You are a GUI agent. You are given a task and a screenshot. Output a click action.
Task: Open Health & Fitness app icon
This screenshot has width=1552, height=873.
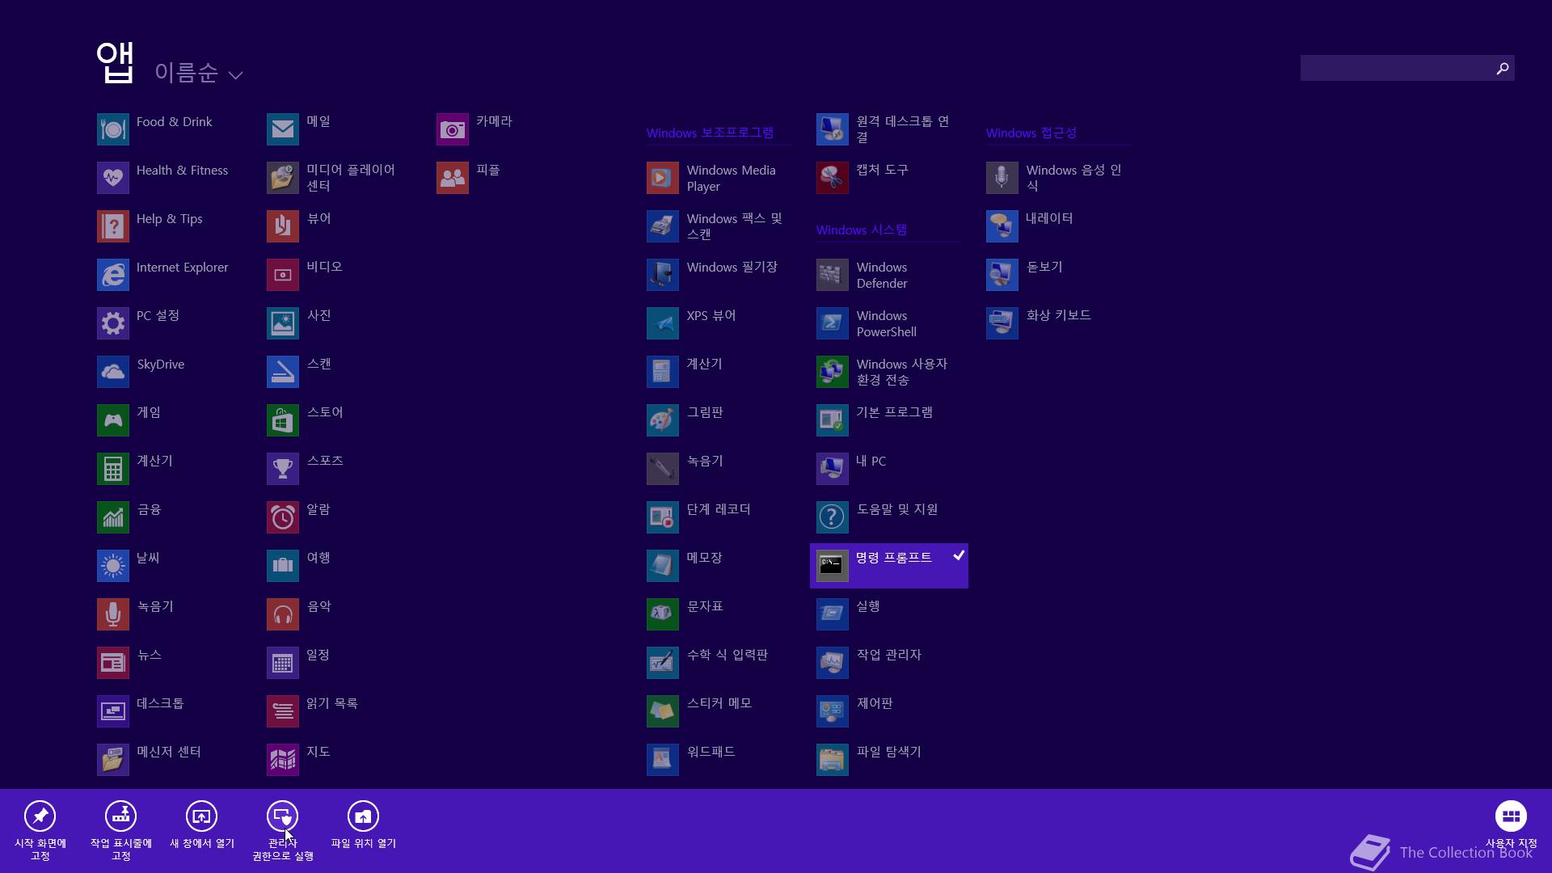pyautogui.click(x=113, y=178)
